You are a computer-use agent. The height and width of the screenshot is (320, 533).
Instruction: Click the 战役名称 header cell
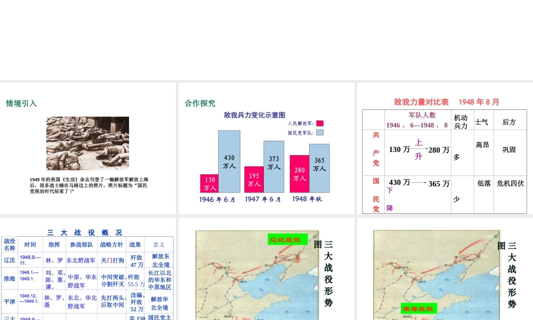pyautogui.click(x=10, y=244)
